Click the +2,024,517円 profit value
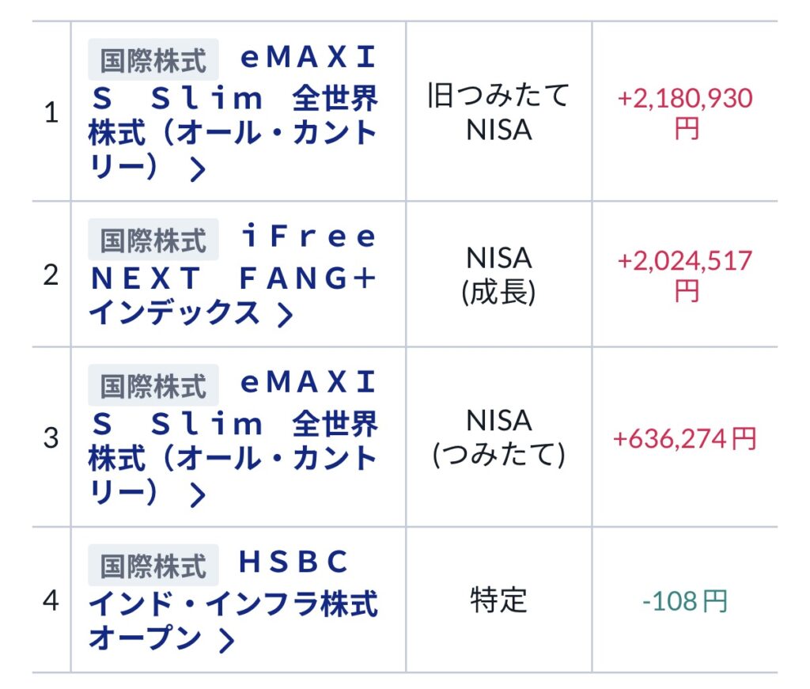The image size is (810, 689). pos(685,274)
